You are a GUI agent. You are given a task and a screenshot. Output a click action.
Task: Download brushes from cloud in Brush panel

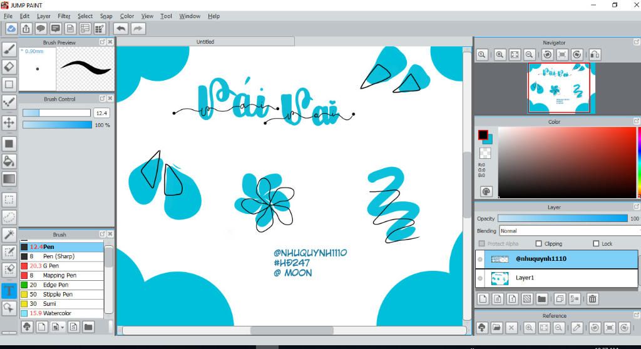pyautogui.click(x=27, y=326)
